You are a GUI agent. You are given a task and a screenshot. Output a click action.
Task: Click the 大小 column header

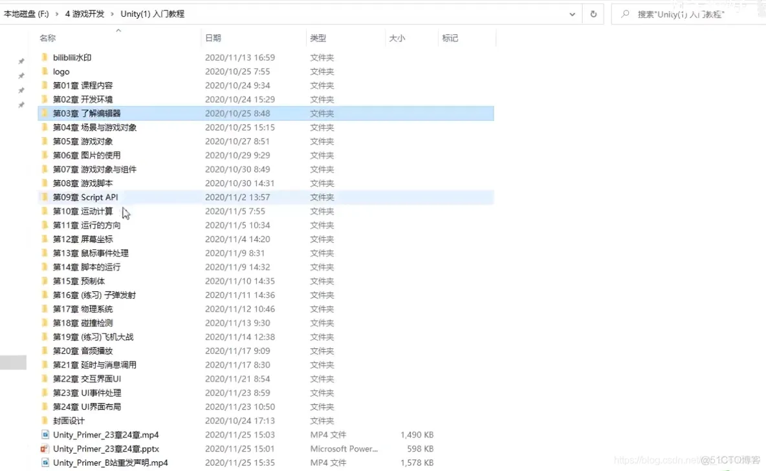tap(397, 39)
